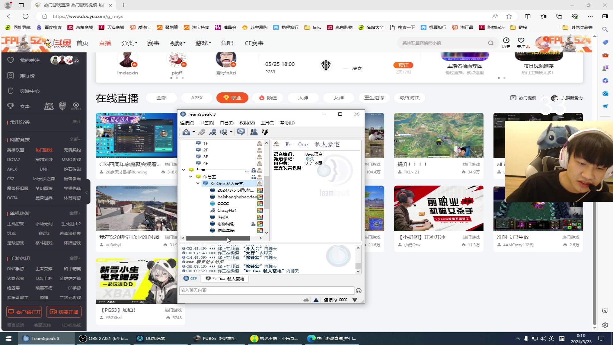
Task: Open the 分类 navigation dropdown
Action: point(129,43)
